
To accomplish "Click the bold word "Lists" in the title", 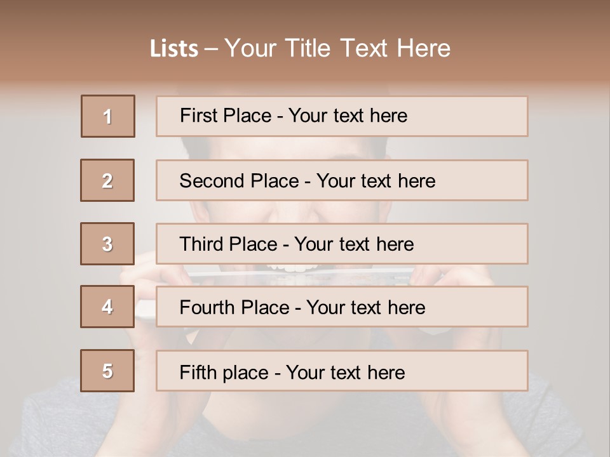I will 173,48.
